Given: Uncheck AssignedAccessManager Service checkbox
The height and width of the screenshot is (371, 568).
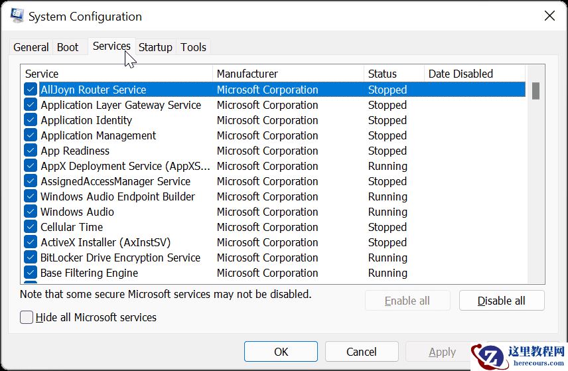Looking at the screenshot, I should pos(31,181).
